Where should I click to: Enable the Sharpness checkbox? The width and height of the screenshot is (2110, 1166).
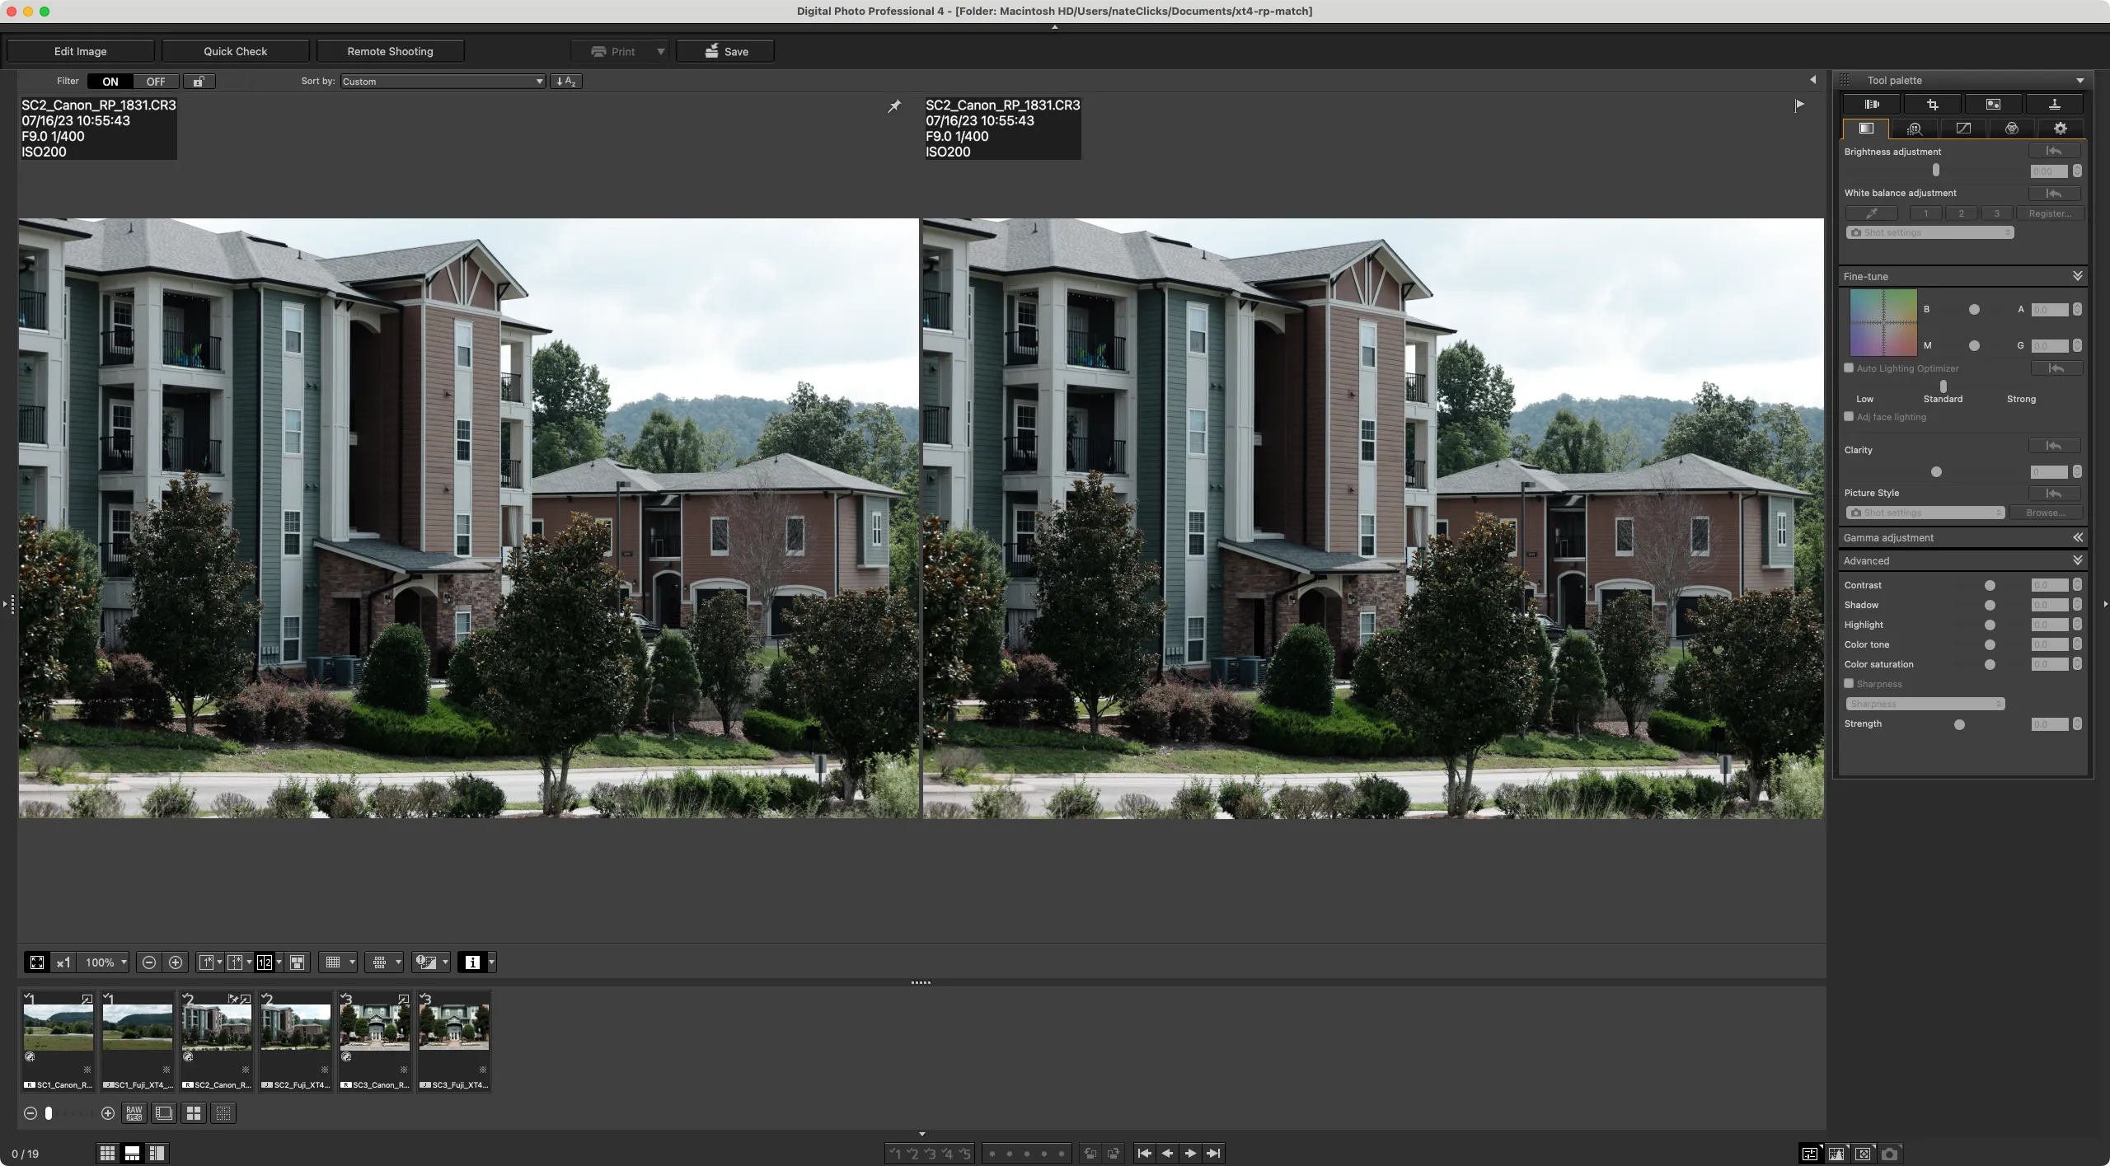coord(1849,683)
